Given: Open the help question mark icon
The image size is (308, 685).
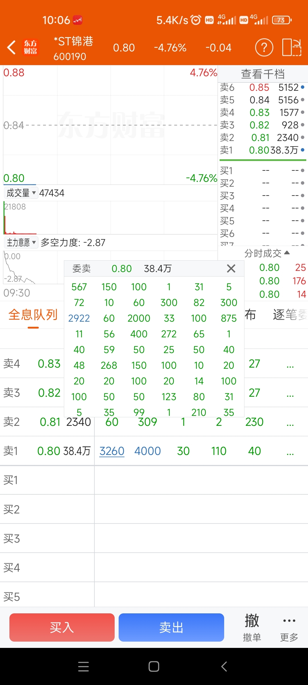Looking at the screenshot, I should tap(264, 47).
